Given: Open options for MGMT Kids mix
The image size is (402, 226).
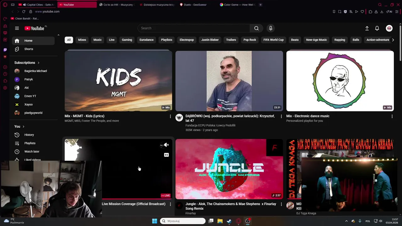Looking at the screenshot, I should (x=170, y=116).
